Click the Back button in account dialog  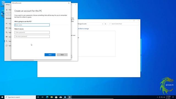tap(62, 55)
